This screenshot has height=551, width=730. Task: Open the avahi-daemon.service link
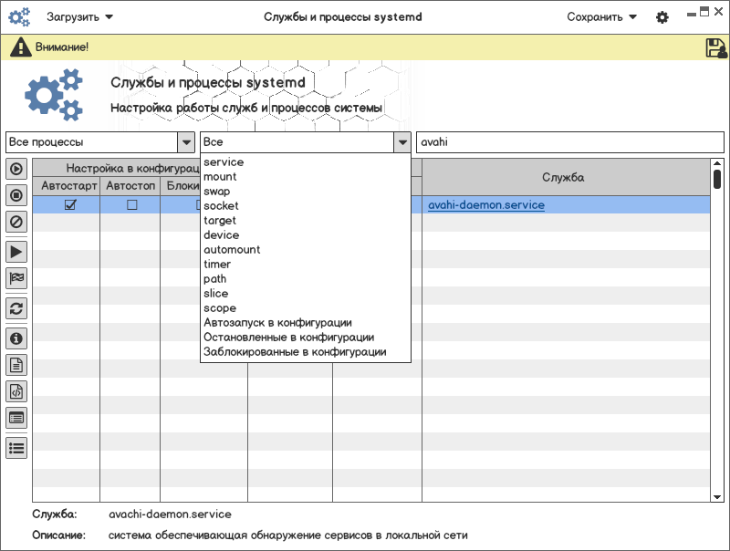pos(485,205)
